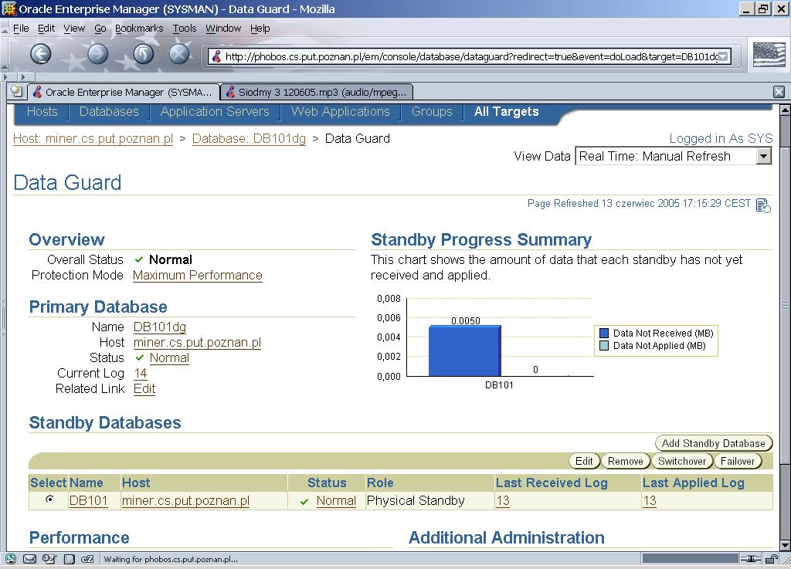The width and height of the screenshot is (791, 569).
Task: Open the Help menu
Action: [x=260, y=29]
